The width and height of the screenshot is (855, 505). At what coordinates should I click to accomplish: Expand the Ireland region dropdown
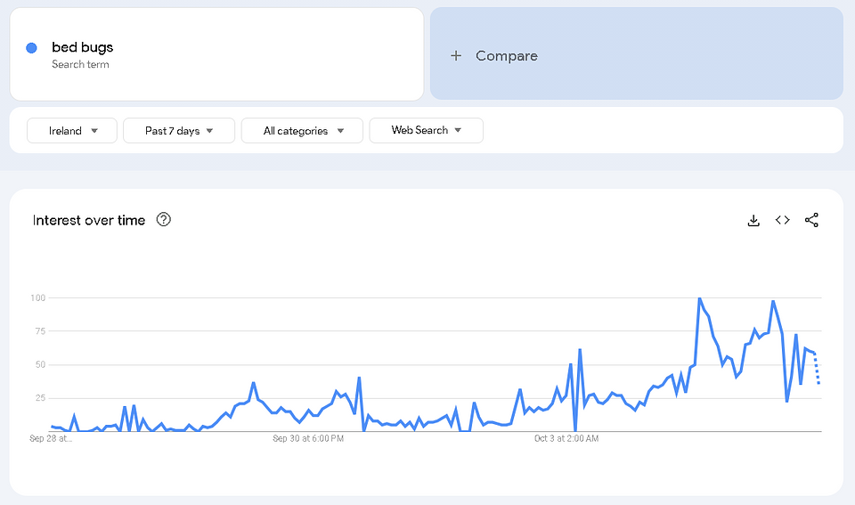coord(71,131)
